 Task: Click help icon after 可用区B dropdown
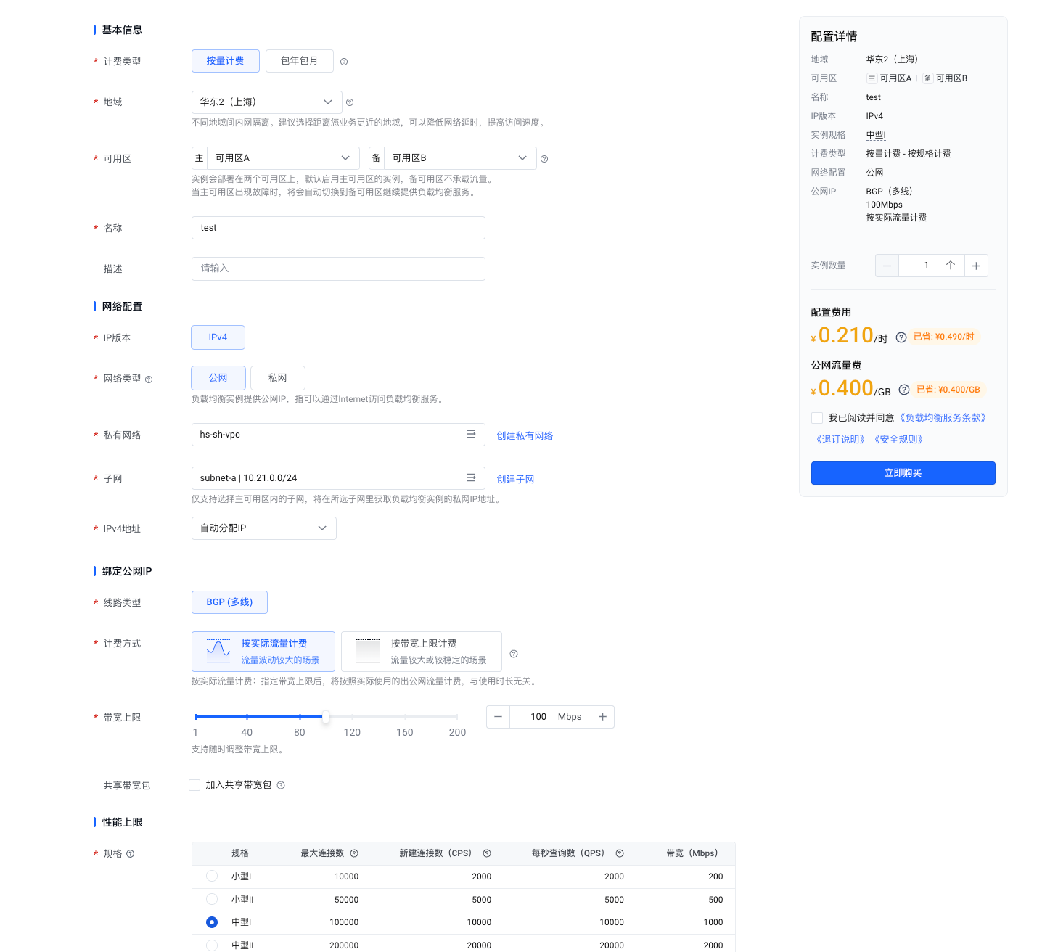[x=544, y=159]
